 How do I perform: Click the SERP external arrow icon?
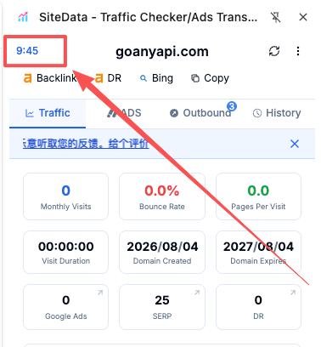click(x=197, y=293)
